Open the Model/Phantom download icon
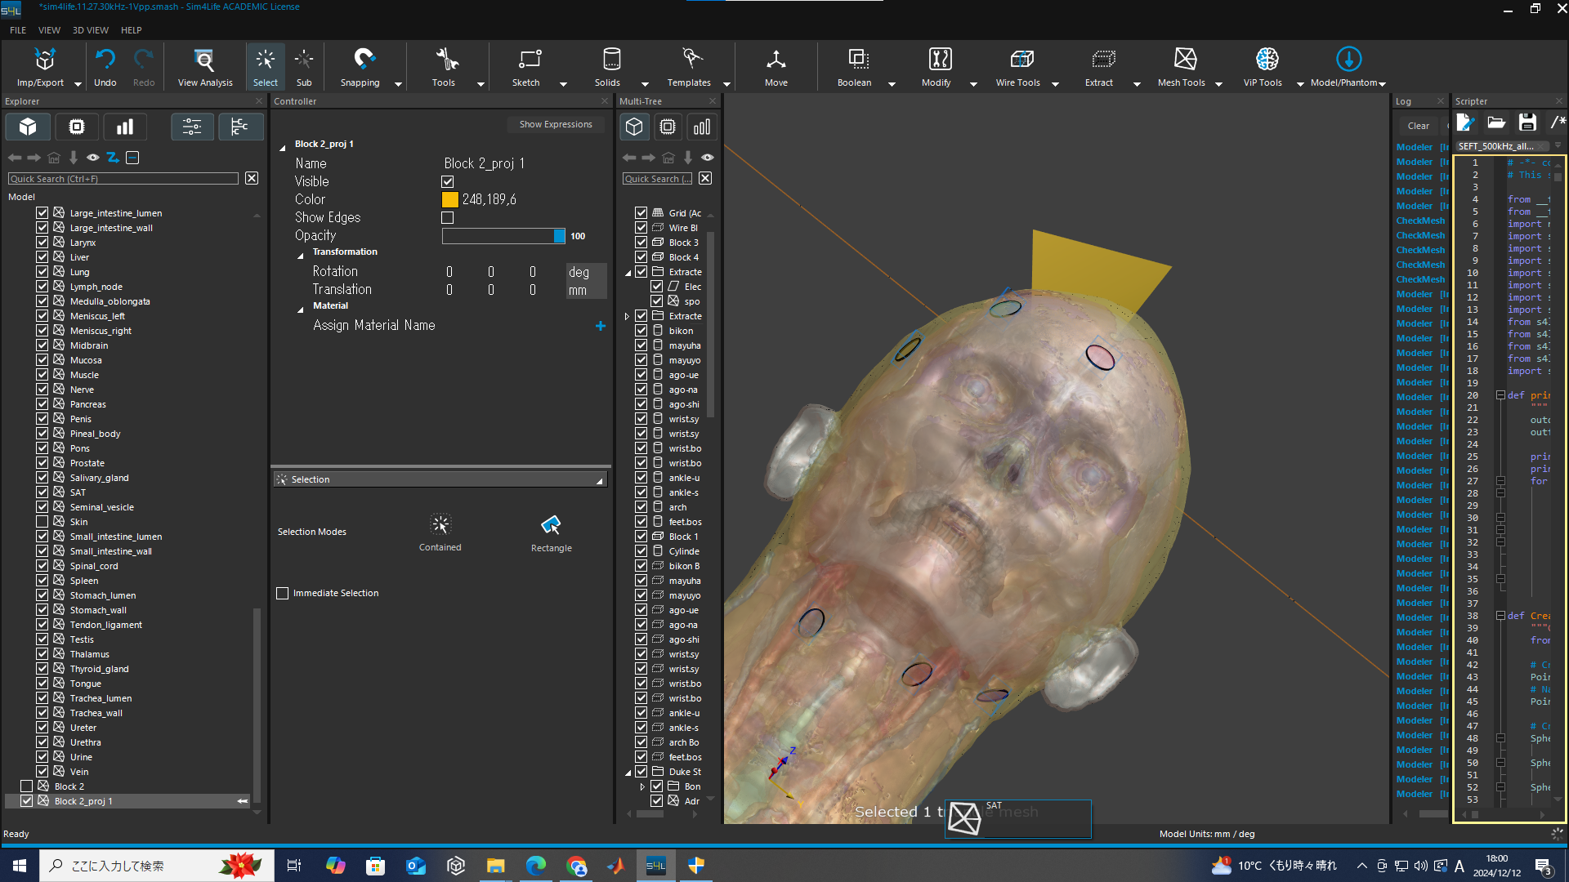This screenshot has width=1569, height=882. coord(1348,60)
